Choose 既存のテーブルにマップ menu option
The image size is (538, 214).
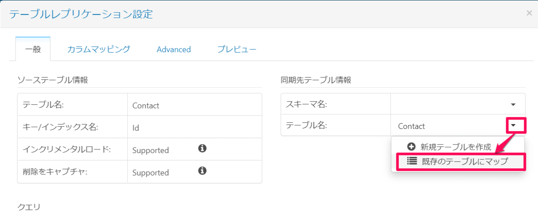pos(465,162)
